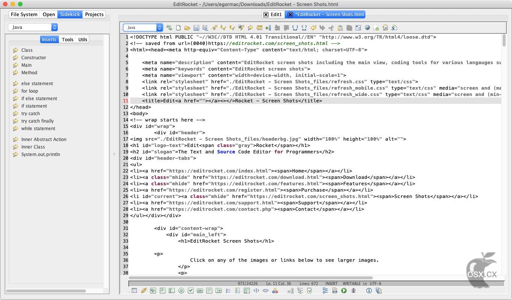Click the Save As icon with dots
This screenshot has width=512, height=300.
click(x=205, y=28)
